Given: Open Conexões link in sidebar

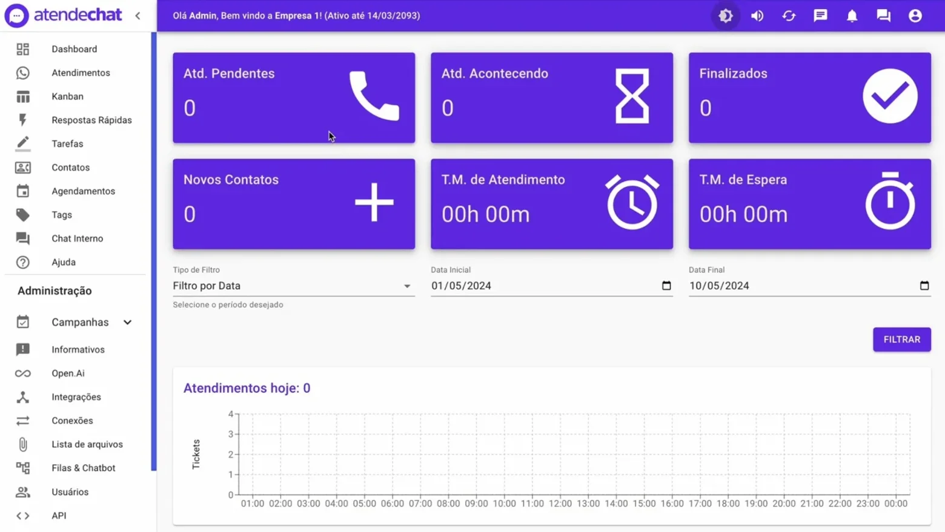Looking at the screenshot, I should 72,421.
